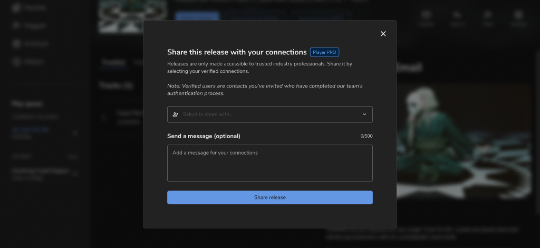Click the last icon in the top-right icon row
The image size is (540, 248).
pyautogui.click(x=518, y=17)
